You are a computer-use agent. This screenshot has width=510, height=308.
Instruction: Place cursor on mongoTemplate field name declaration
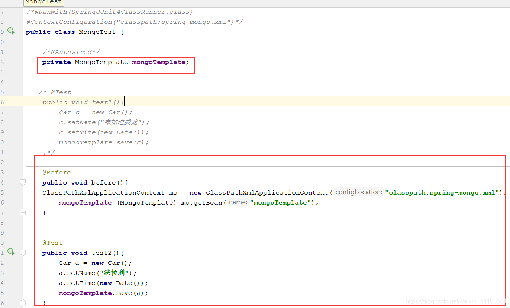159,62
